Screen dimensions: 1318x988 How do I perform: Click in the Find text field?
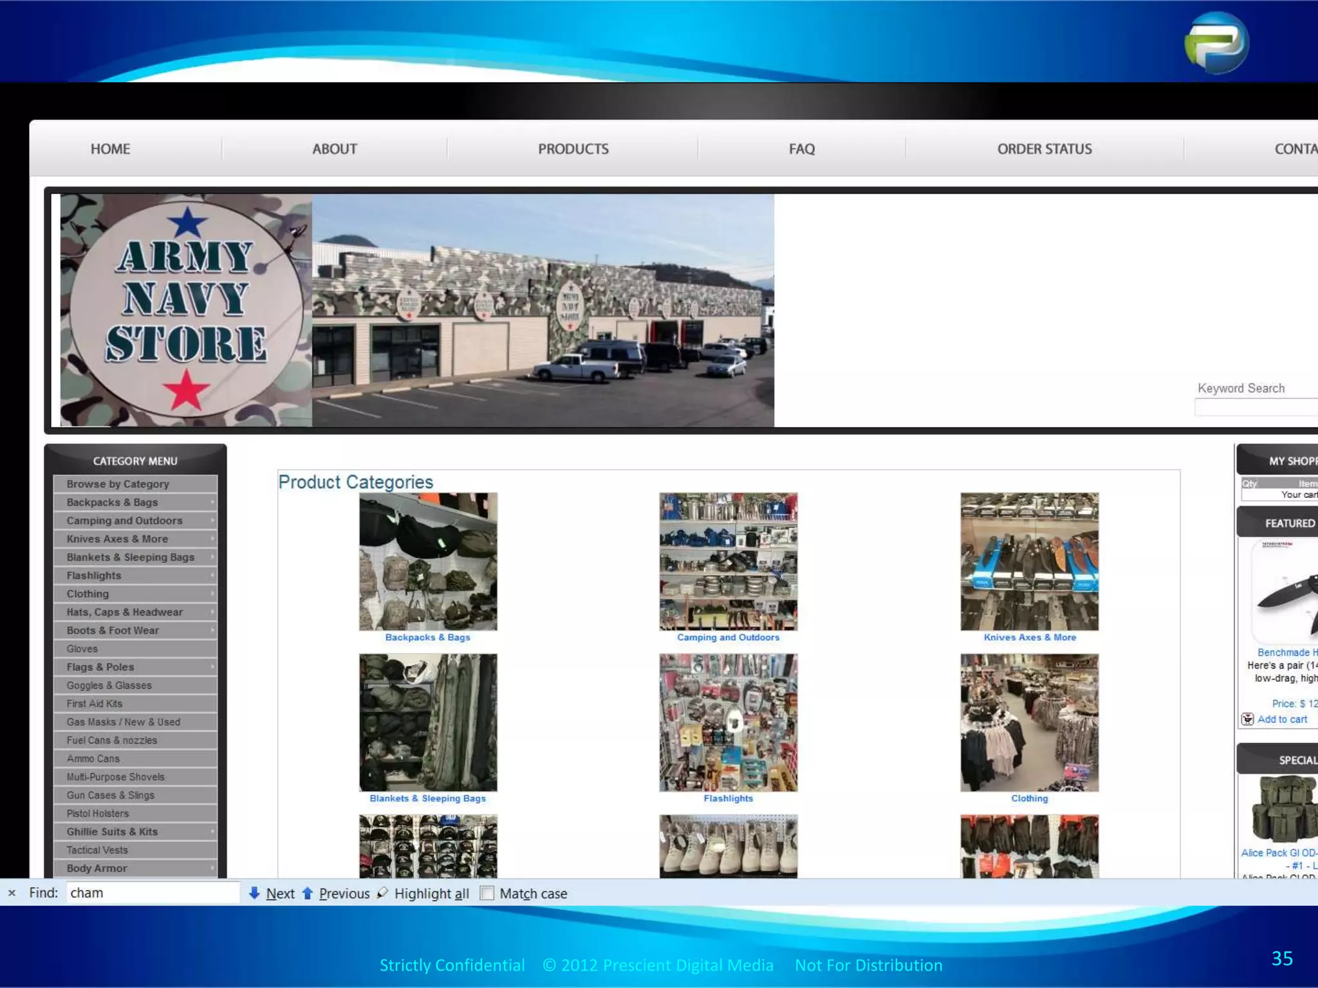pyautogui.click(x=152, y=893)
